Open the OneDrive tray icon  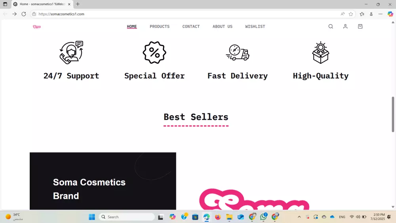click(332, 217)
